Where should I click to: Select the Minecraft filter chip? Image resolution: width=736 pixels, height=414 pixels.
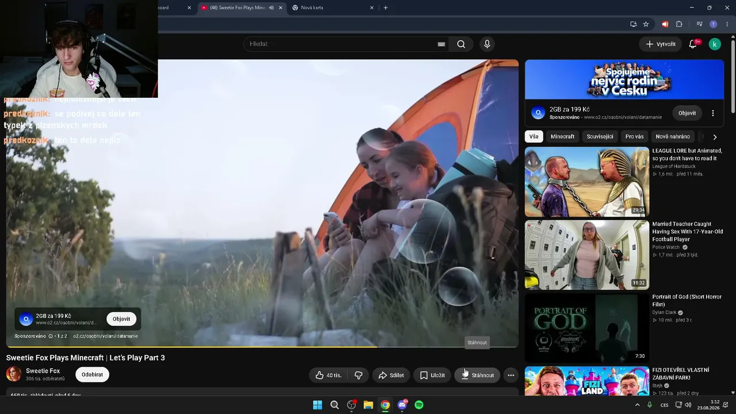562,136
